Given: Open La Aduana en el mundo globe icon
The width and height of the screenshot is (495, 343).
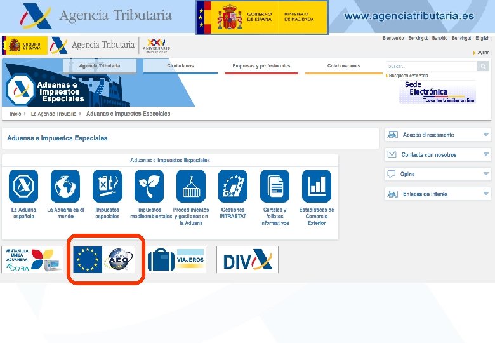Looking at the screenshot, I should (65, 186).
